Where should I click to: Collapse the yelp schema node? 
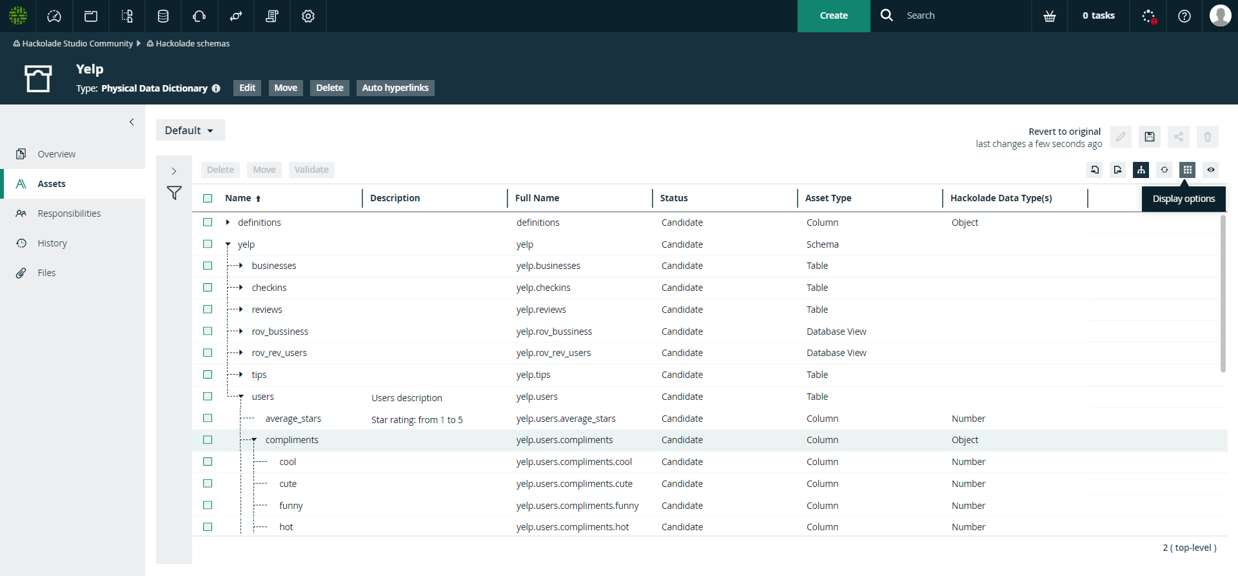228,244
